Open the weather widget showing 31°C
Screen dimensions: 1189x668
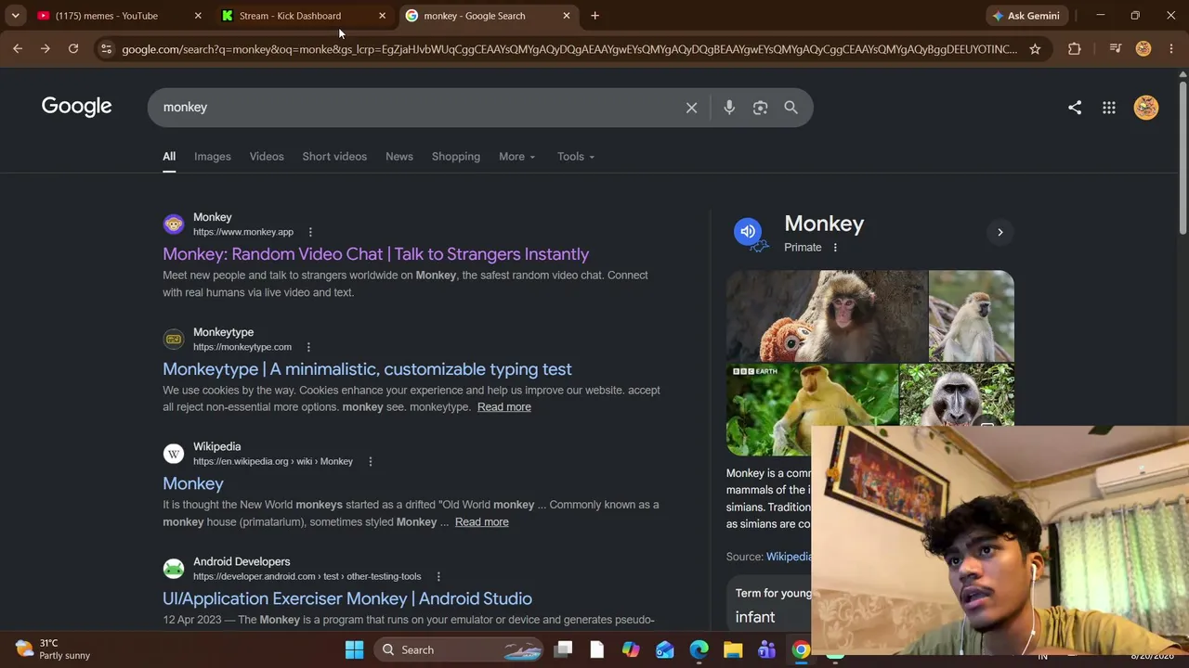(54, 649)
